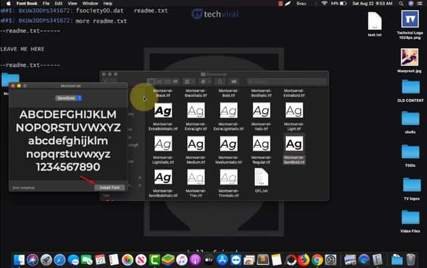Select the Montserrat-ExtraBoldItalic.ttf file
This screenshot has height=268, width=427.
163,110
